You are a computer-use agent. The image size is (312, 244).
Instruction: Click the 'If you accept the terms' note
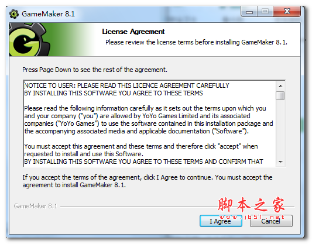[x=148, y=181]
